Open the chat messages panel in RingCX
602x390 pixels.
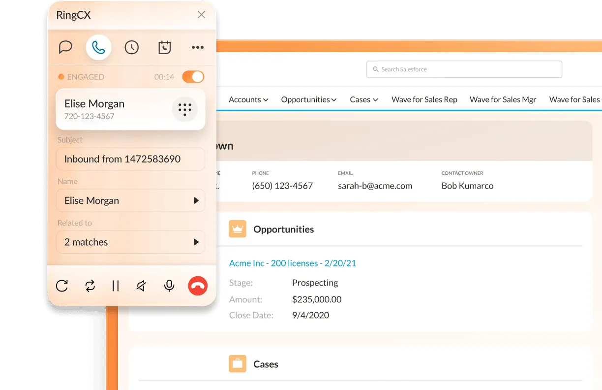click(65, 47)
